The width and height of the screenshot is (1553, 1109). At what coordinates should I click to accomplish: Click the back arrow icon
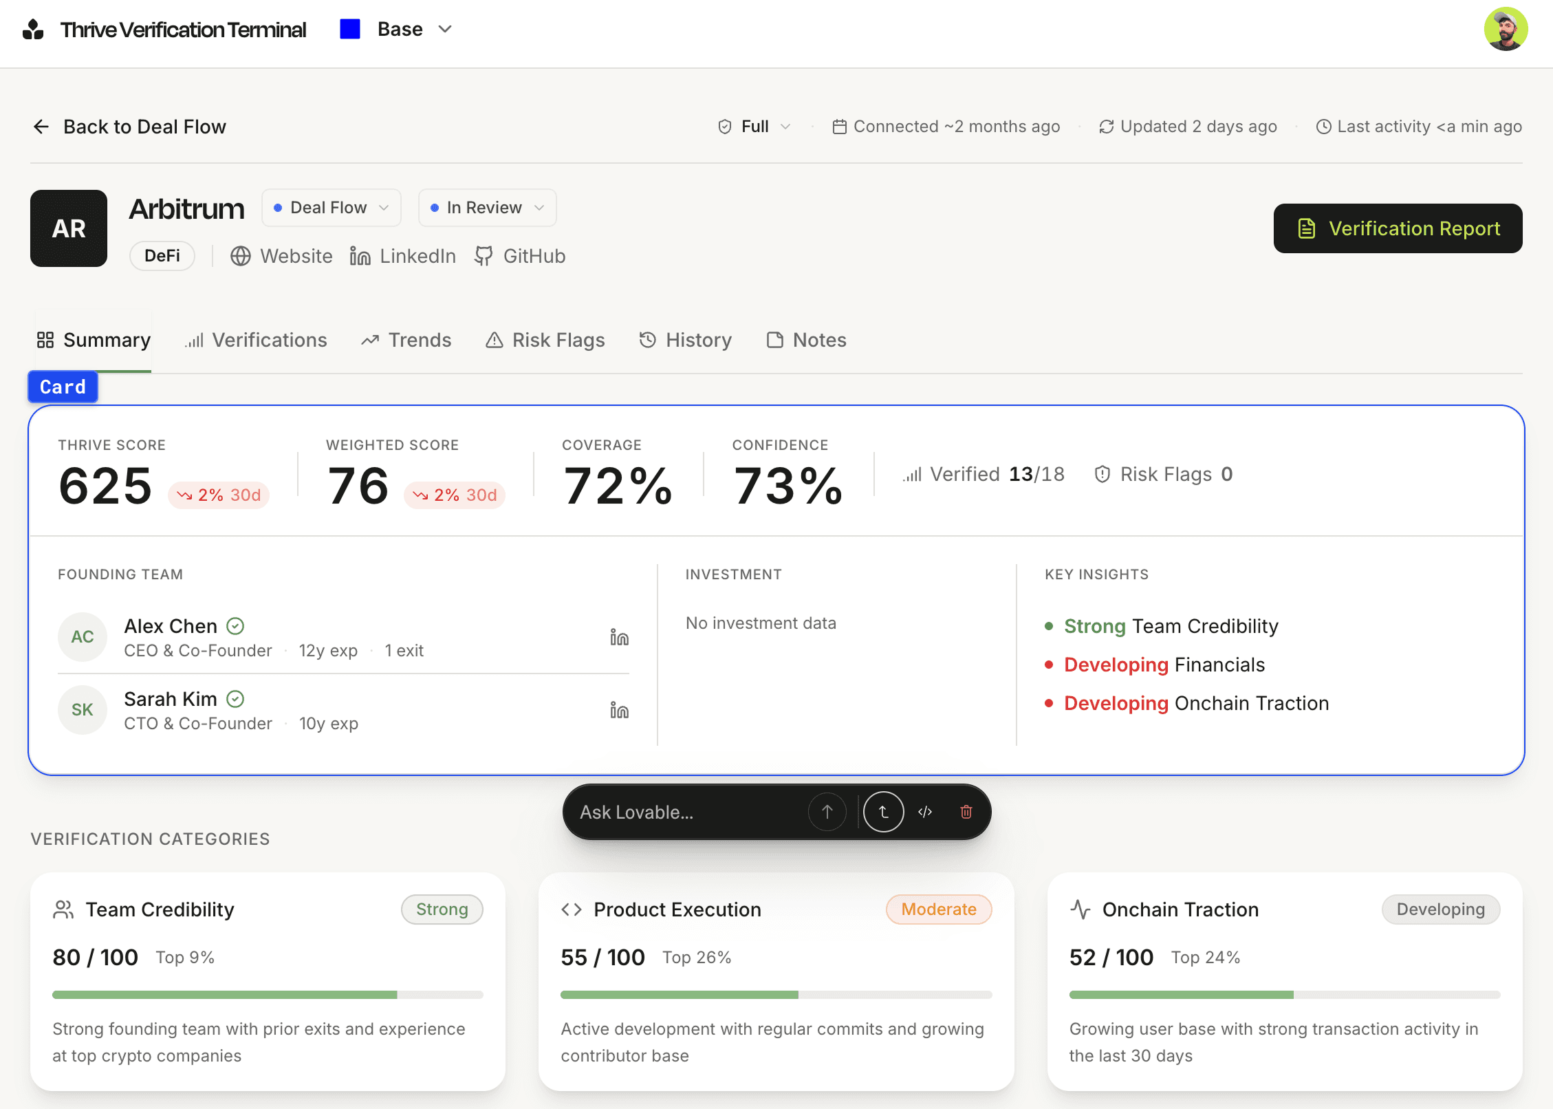(41, 127)
